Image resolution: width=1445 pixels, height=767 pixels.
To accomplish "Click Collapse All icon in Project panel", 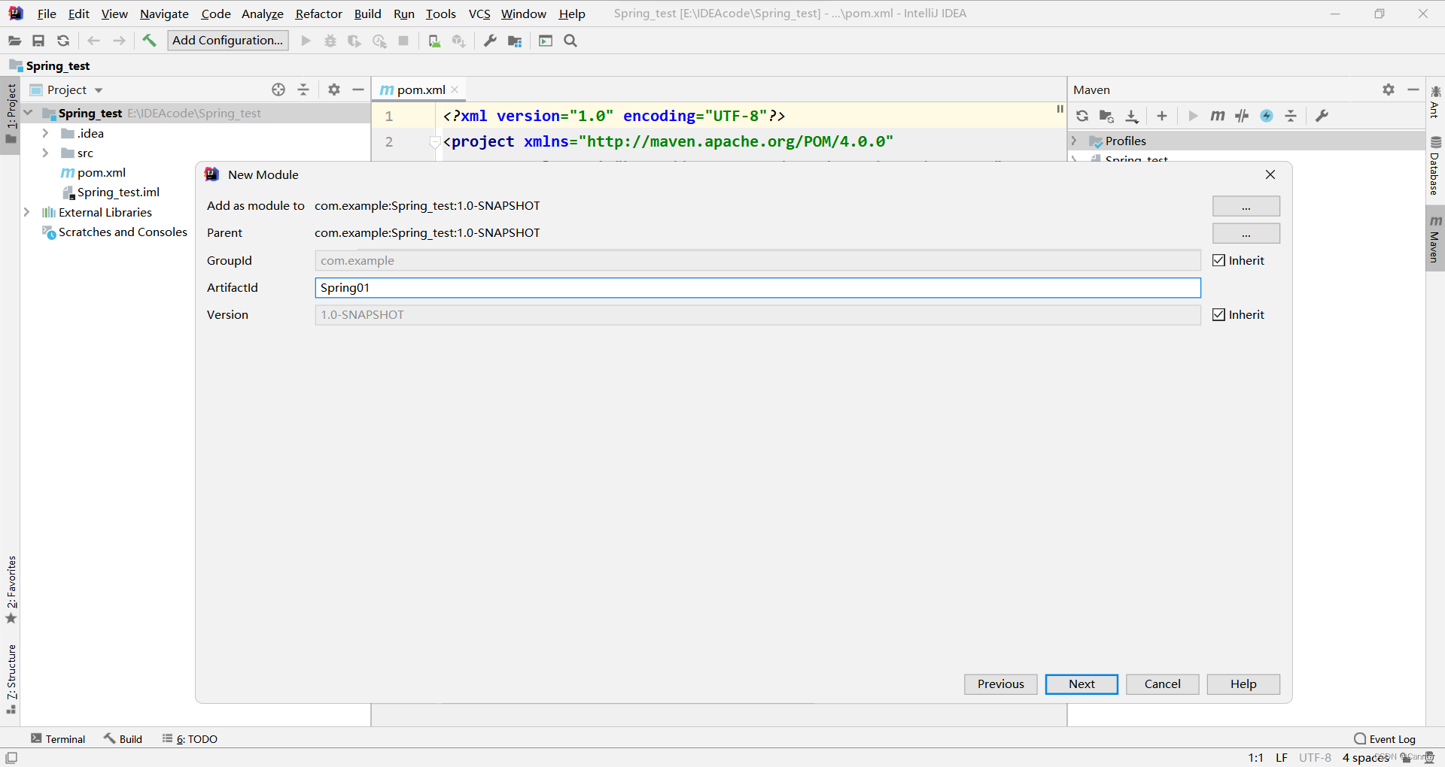I will pyautogui.click(x=303, y=89).
